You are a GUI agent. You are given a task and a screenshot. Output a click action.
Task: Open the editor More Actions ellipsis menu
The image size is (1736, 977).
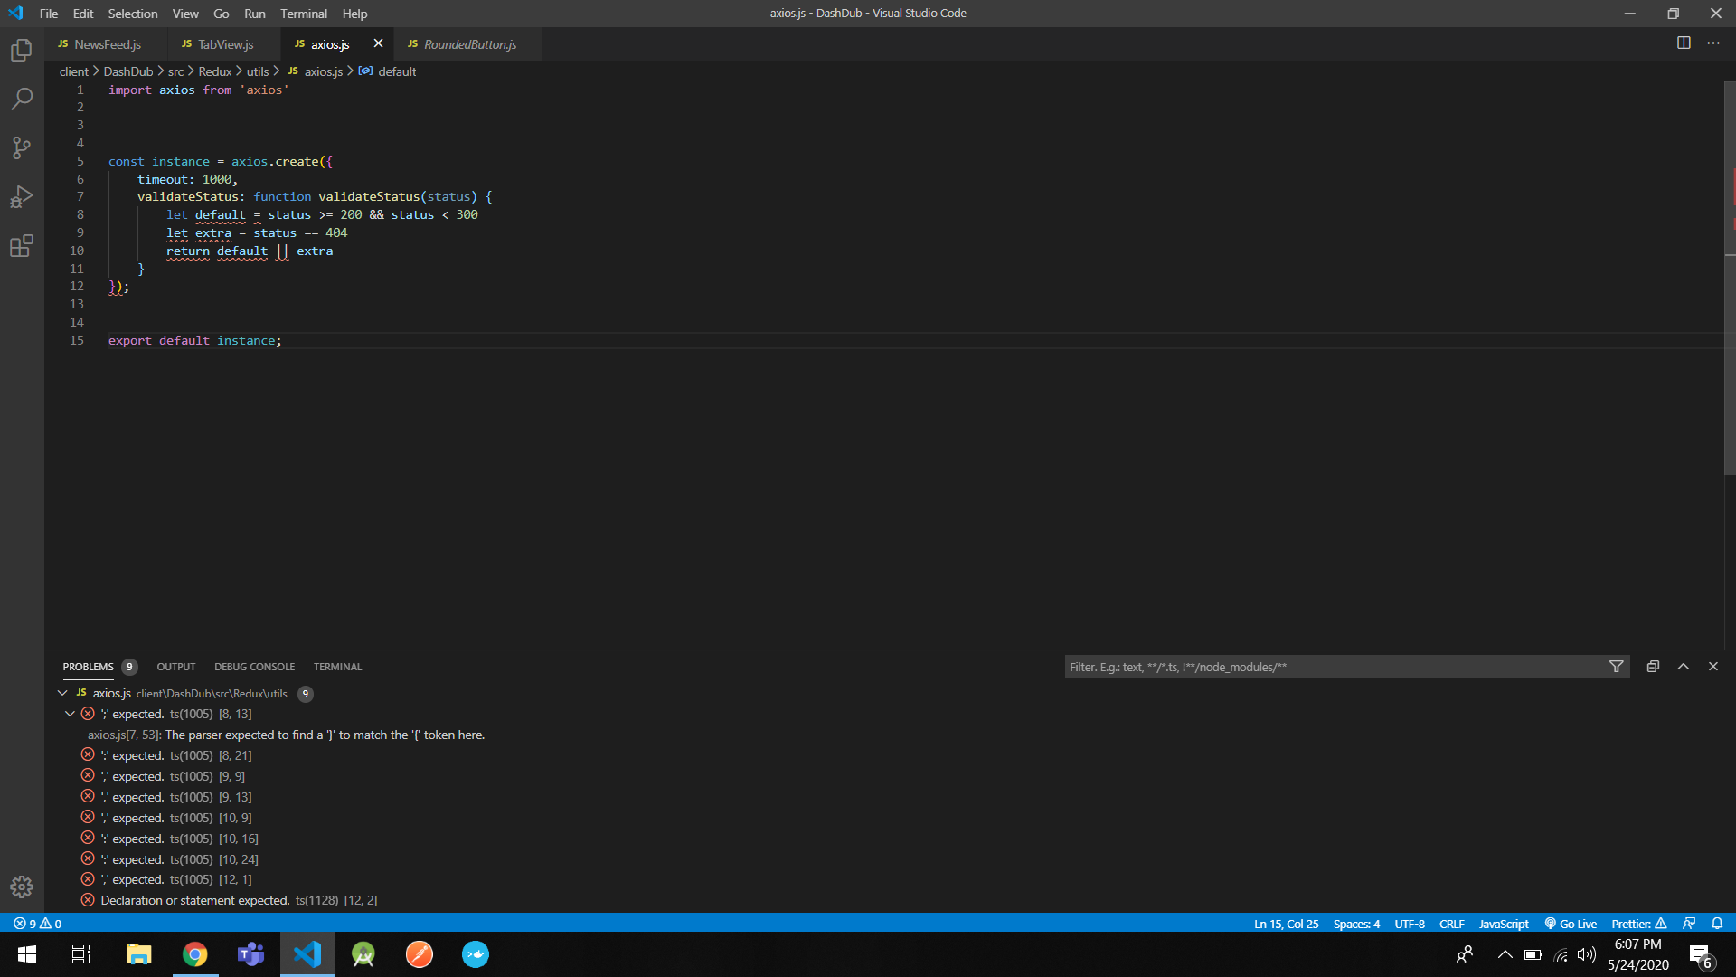1713,43
